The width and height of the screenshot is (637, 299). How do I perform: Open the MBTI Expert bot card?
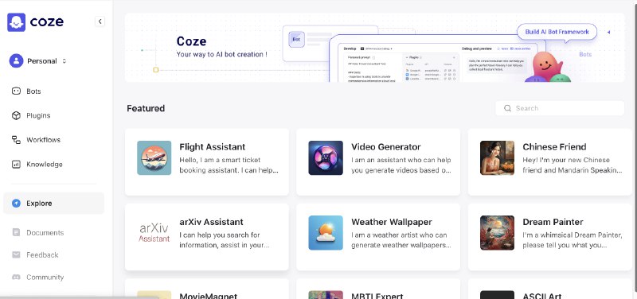pyautogui.click(x=378, y=289)
